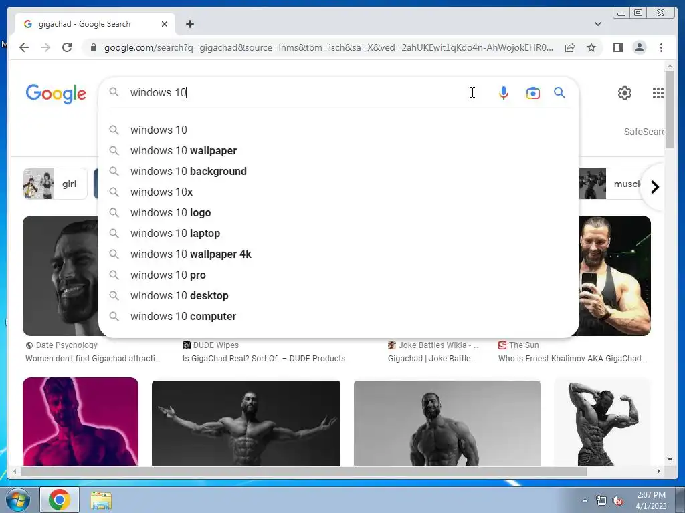Open Chrome three-dot menu
Viewport: 685px width, 513px height.
point(661,47)
